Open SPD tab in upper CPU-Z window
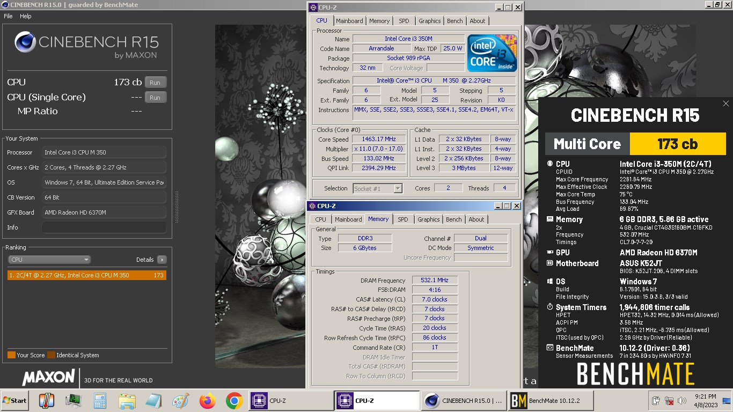Screen dimensions: 733x412 (x=404, y=21)
